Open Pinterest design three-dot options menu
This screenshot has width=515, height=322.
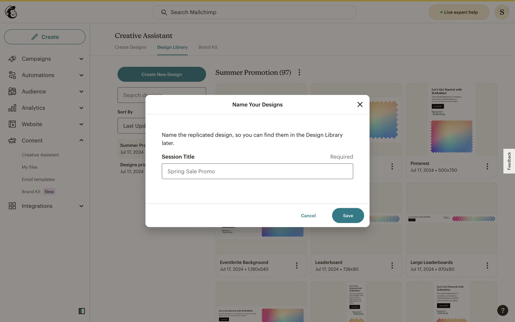[x=487, y=166]
